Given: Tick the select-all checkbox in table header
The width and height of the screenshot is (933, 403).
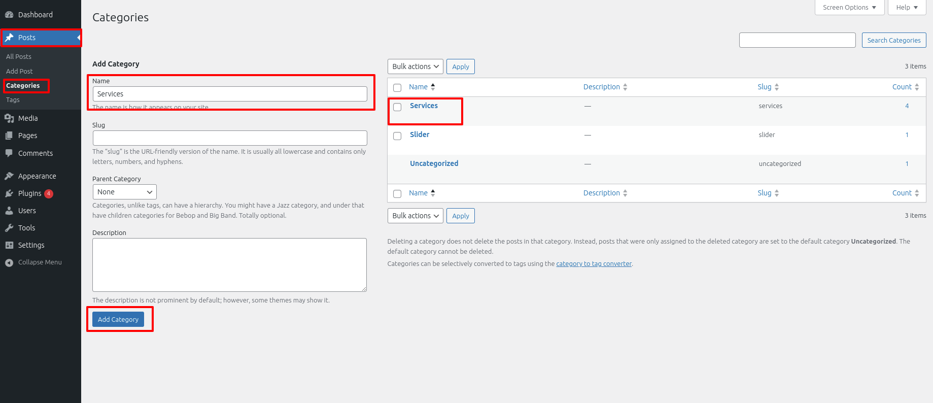Looking at the screenshot, I should (x=397, y=88).
